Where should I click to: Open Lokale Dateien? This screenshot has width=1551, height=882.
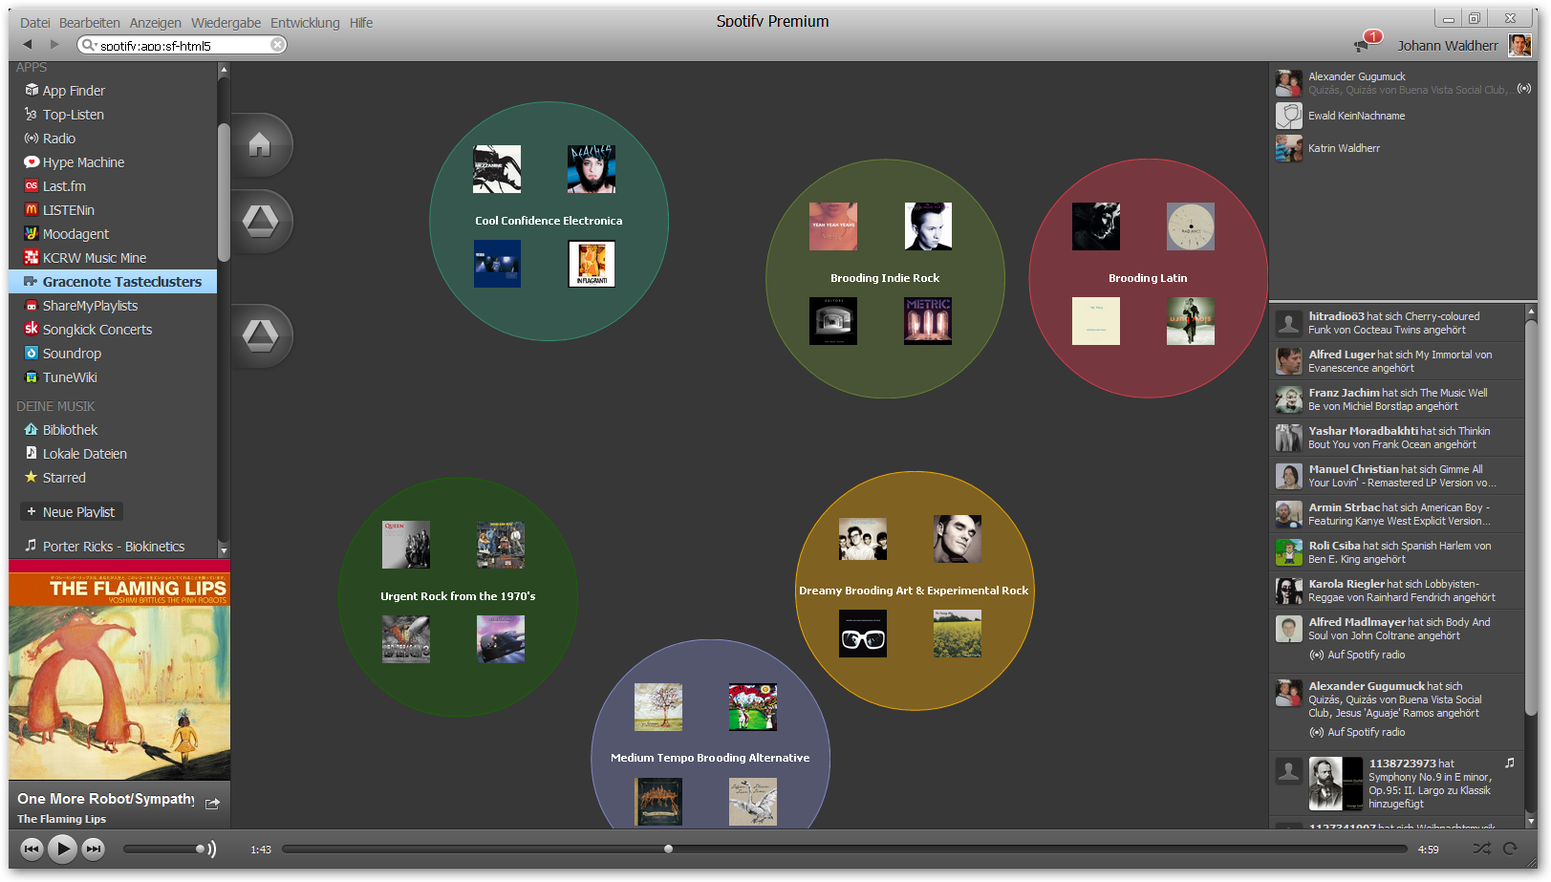click(113, 454)
